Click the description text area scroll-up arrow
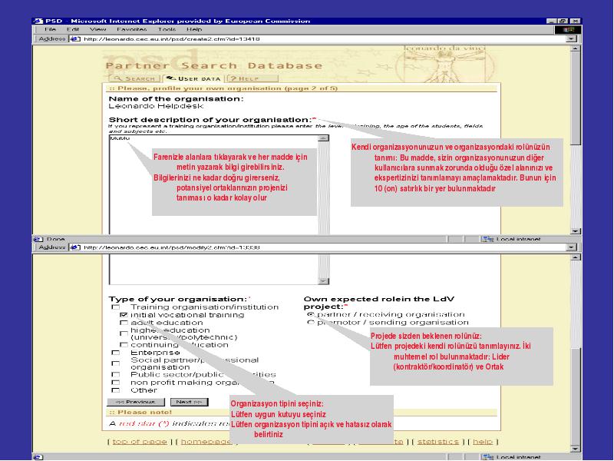The image size is (614, 461). [x=323, y=138]
